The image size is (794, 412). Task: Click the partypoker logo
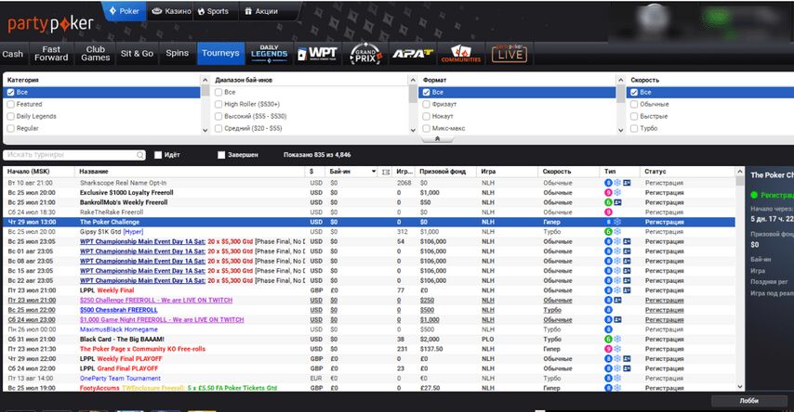pyautogui.click(x=50, y=24)
